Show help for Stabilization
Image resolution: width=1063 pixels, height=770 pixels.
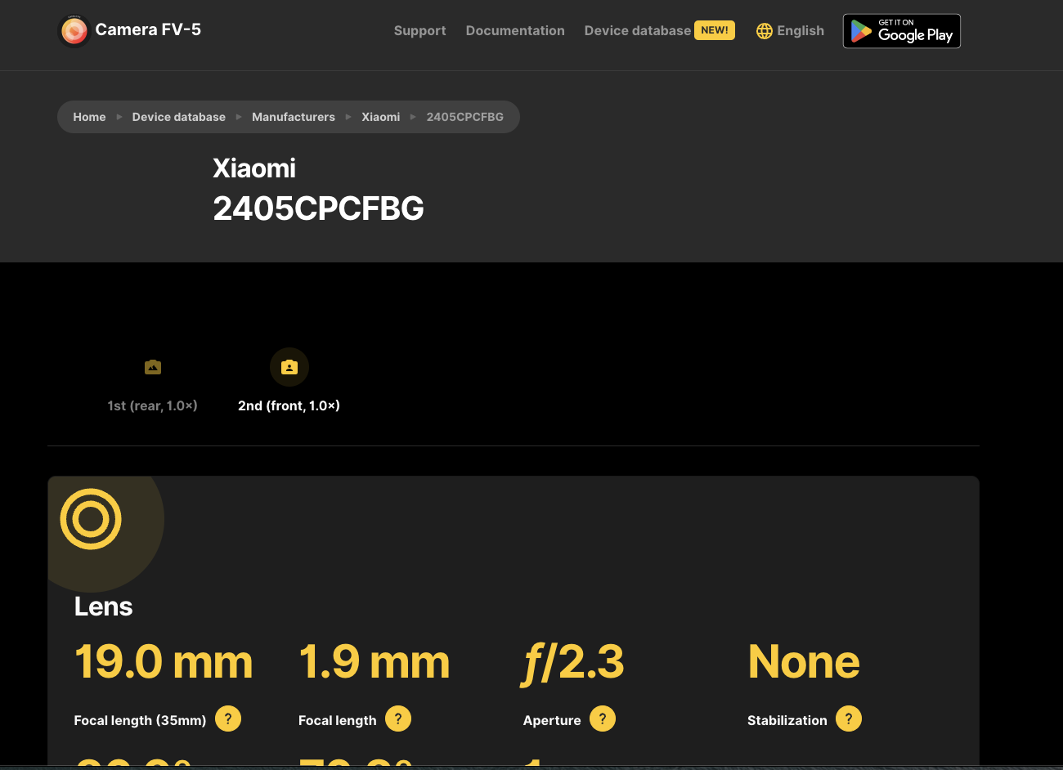tap(849, 719)
